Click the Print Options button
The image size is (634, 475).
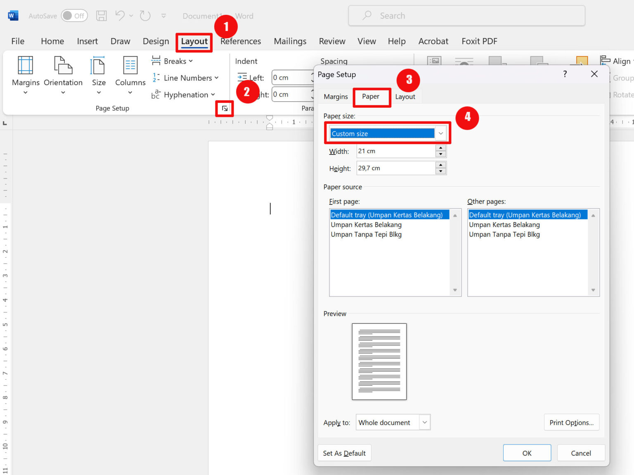coord(571,422)
